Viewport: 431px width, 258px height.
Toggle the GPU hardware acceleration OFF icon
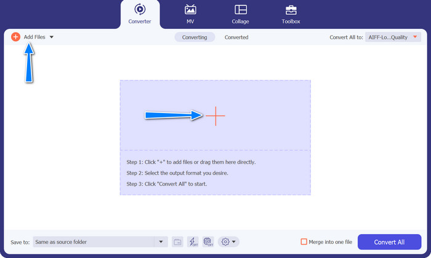point(208,242)
